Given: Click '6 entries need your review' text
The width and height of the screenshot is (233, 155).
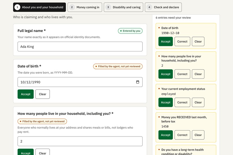Looking at the screenshot, I should click(173, 18).
